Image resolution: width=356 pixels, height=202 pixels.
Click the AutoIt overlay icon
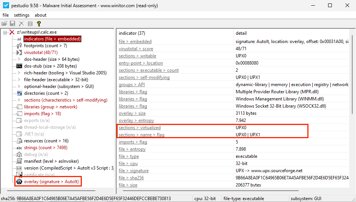pos(19,182)
